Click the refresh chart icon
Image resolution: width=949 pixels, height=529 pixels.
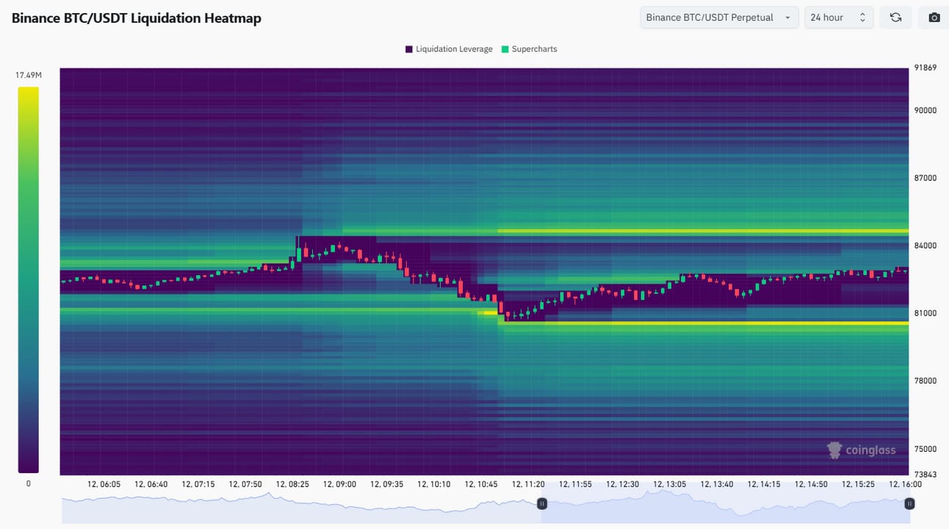[x=895, y=18]
